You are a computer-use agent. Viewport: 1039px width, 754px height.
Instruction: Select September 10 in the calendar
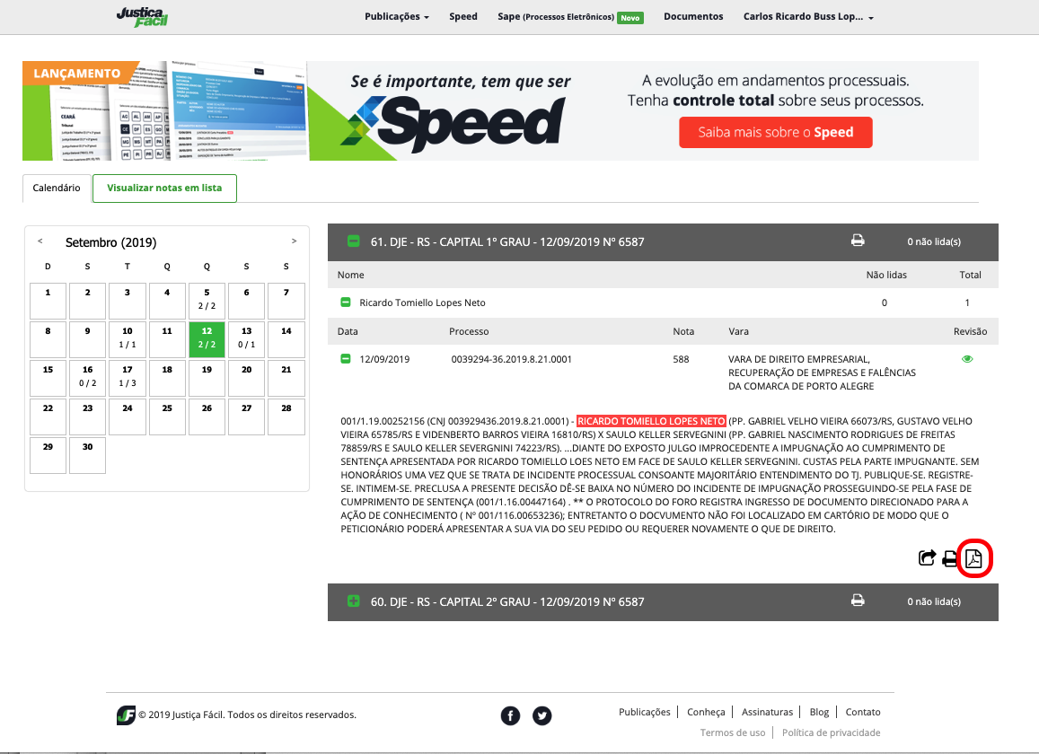tap(128, 339)
